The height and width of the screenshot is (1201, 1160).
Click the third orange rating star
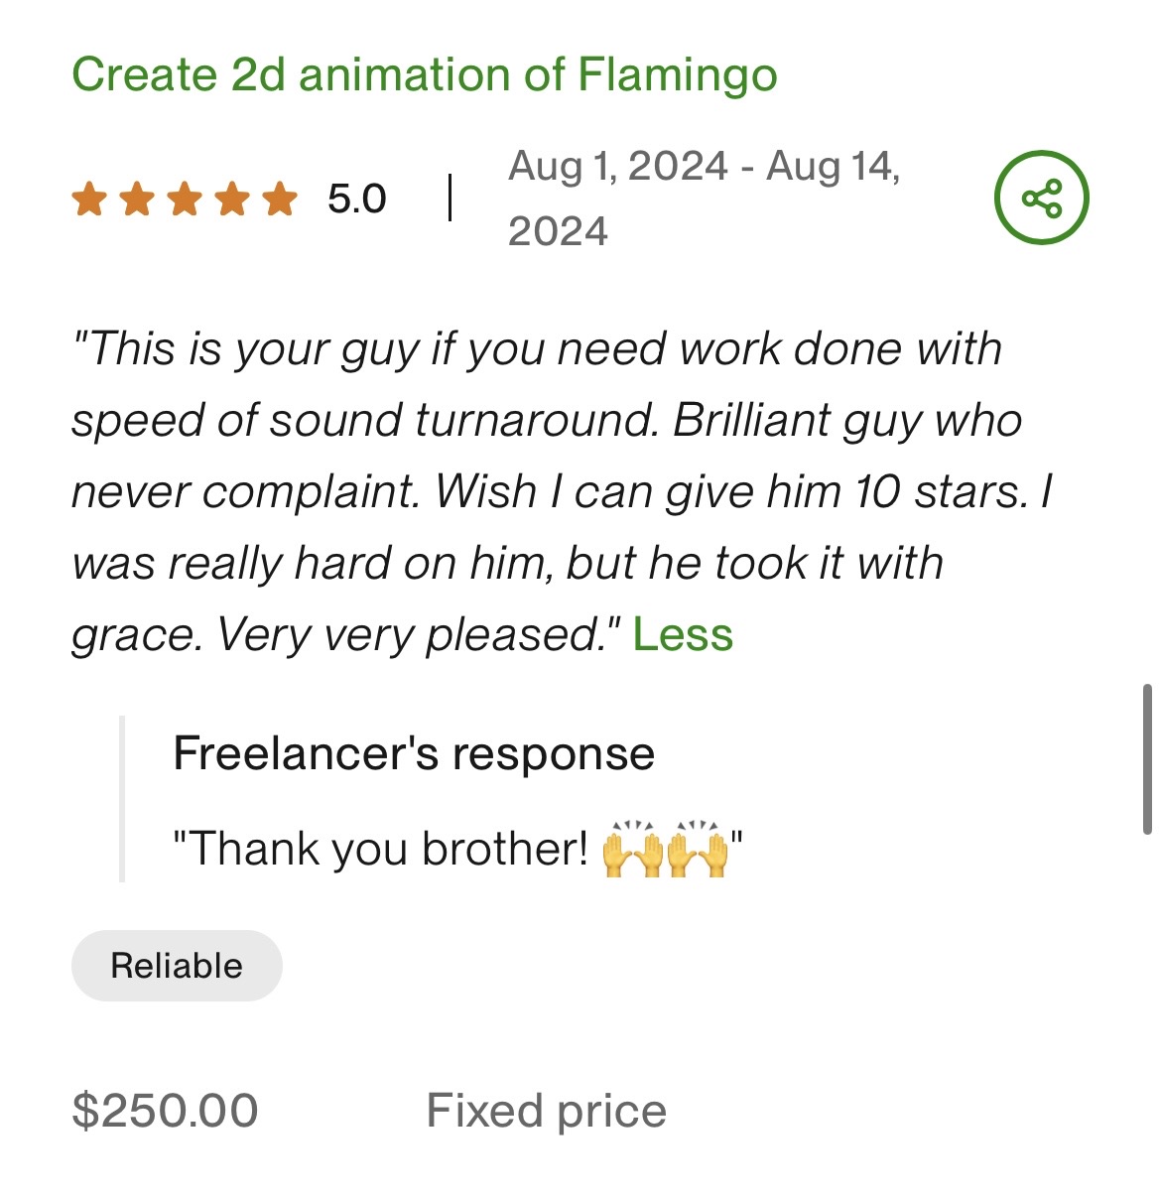[185, 199]
